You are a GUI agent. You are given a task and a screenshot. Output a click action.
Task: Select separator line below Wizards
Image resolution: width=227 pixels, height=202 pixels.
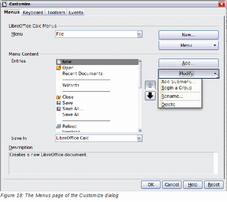(86, 91)
